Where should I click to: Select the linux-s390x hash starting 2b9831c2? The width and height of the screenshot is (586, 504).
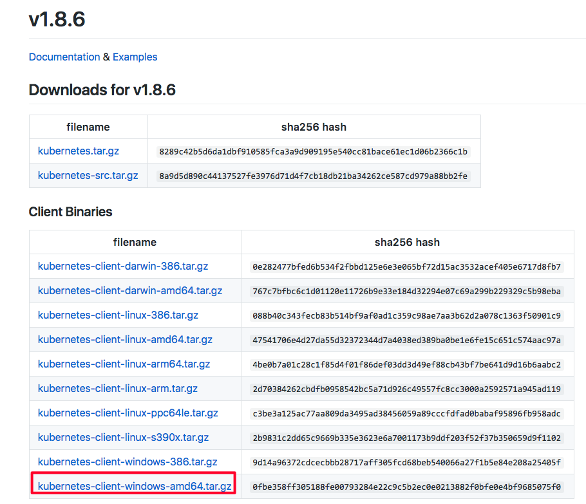tap(406, 438)
